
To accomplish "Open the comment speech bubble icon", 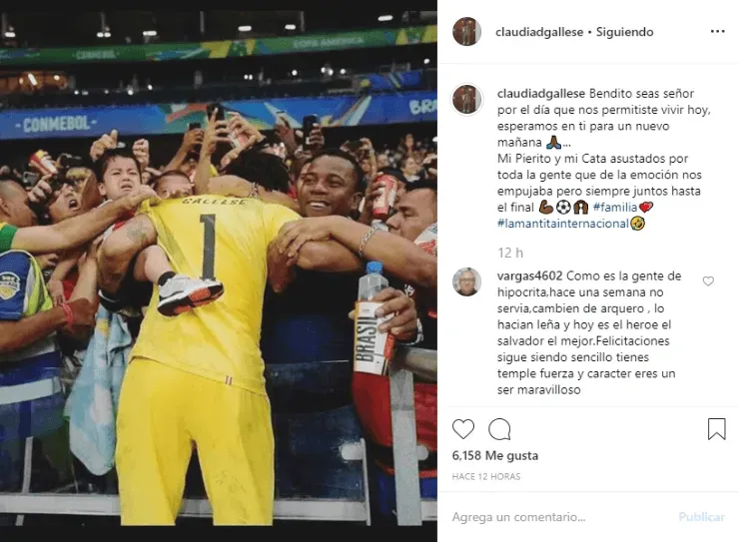I will coord(499,429).
